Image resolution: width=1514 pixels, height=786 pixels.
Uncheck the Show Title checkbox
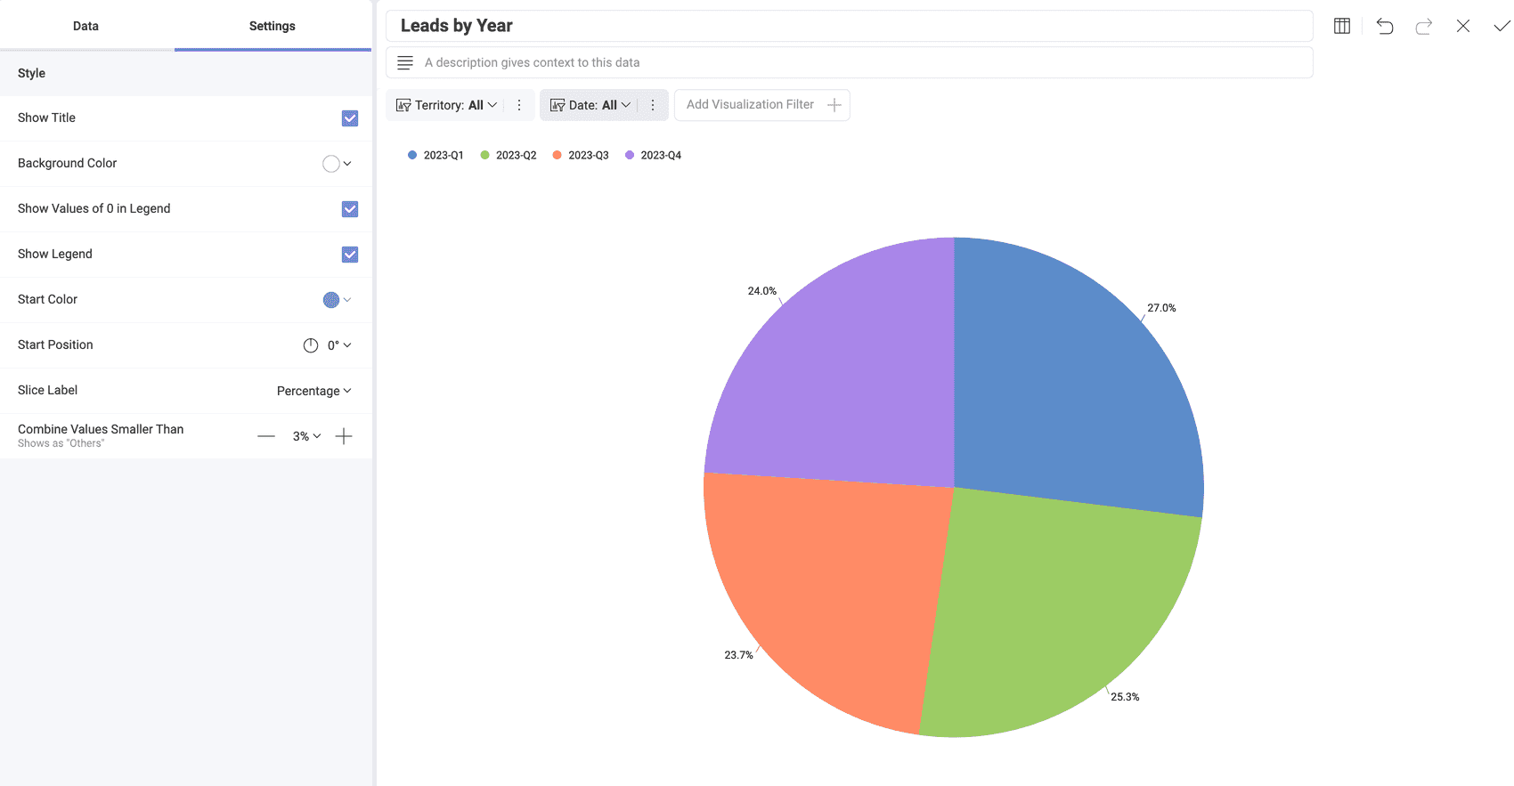[x=350, y=118]
